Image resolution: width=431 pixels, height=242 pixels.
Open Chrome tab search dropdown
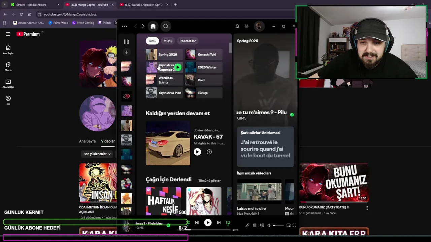pos(4,5)
